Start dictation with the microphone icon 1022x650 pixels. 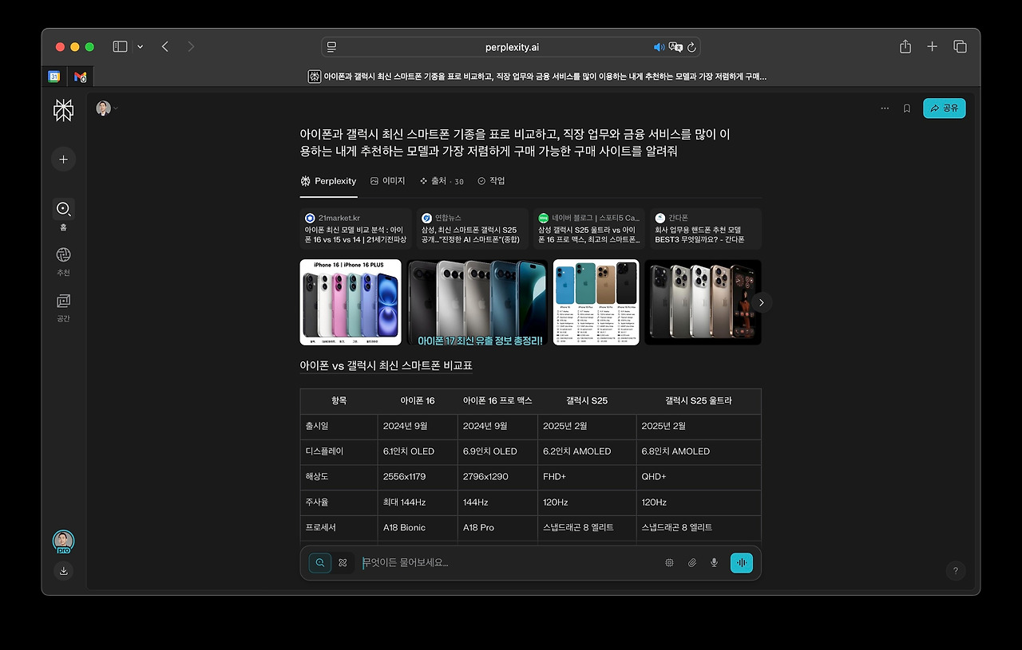[714, 562]
